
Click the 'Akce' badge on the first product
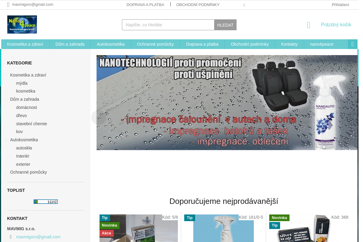pyautogui.click(x=106, y=233)
